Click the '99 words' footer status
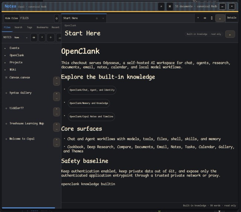 click(x=215, y=206)
